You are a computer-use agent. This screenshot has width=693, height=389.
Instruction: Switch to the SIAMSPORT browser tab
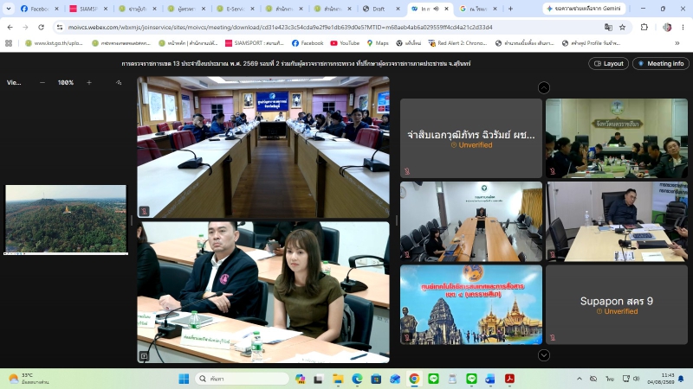(x=88, y=9)
